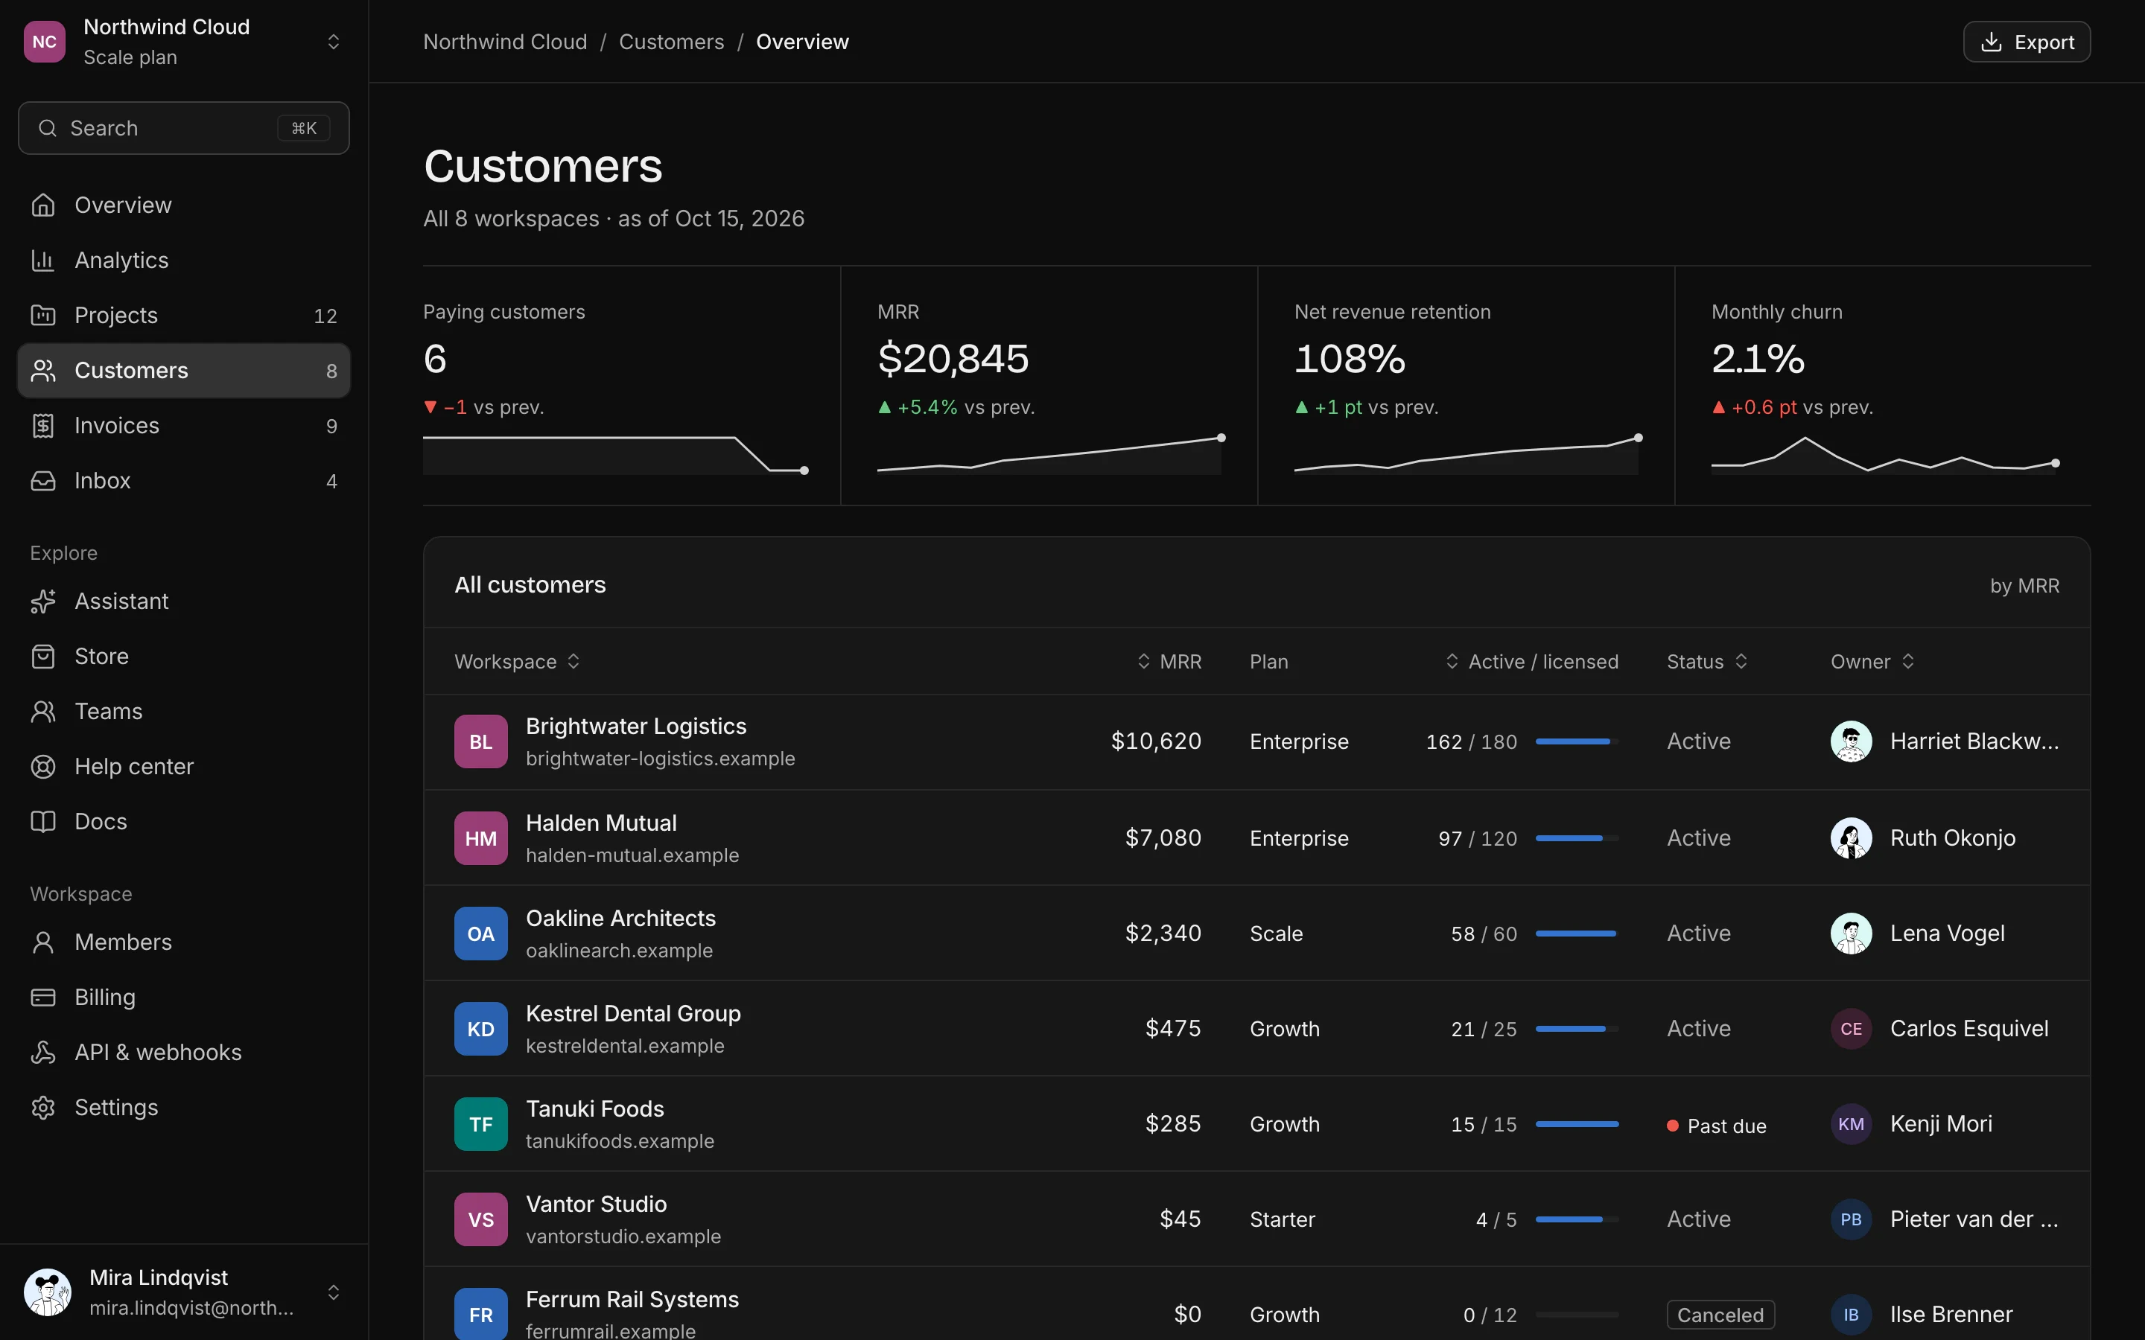Open Invoices in the sidebar

coord(183,425)
